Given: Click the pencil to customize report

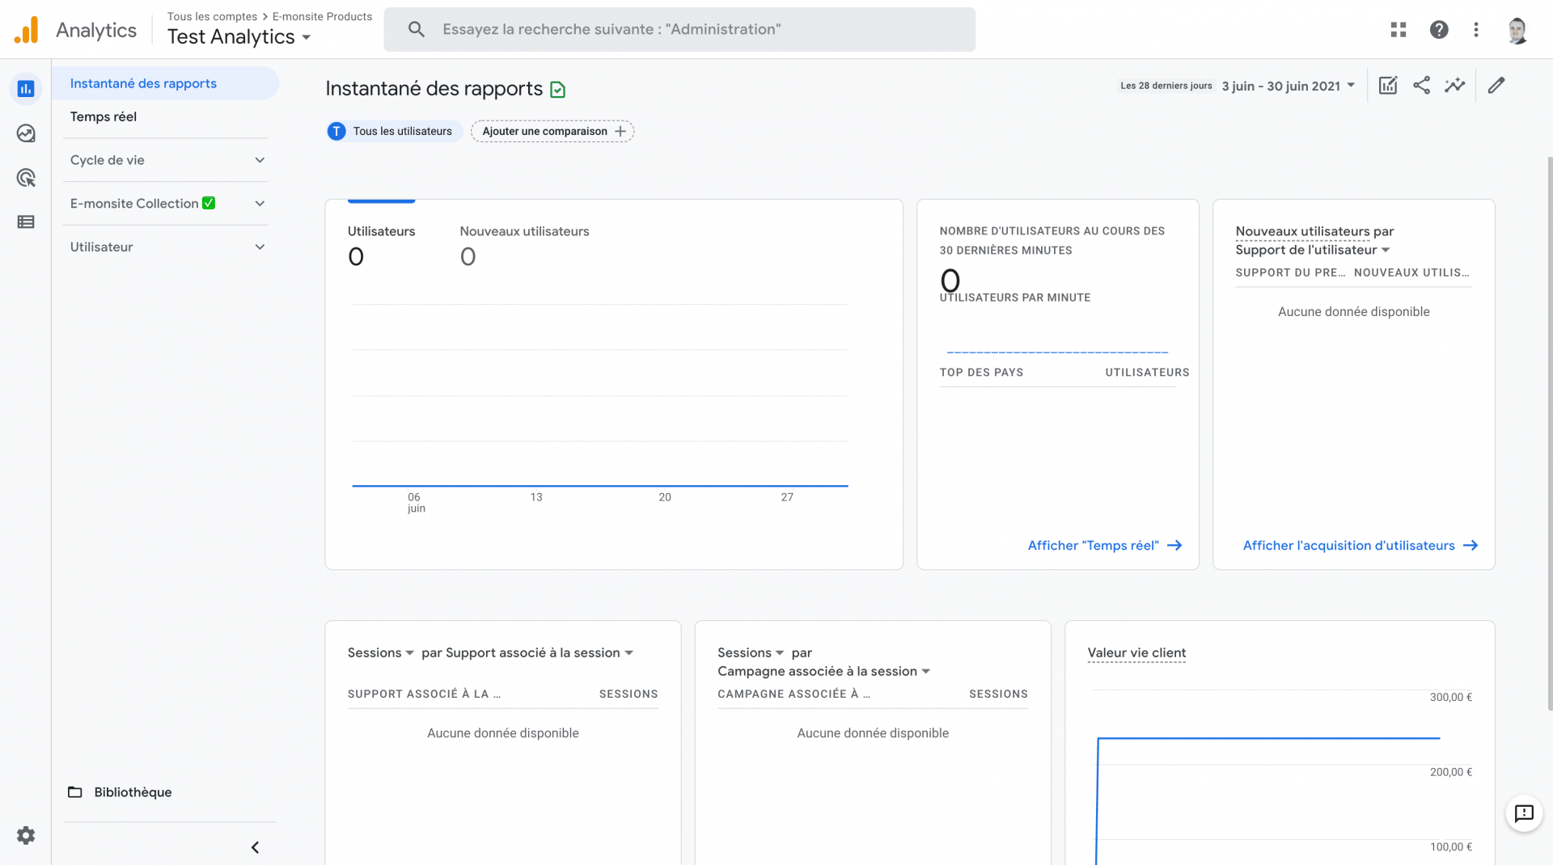Looking at the screenshot, I should click(1496, 86).
